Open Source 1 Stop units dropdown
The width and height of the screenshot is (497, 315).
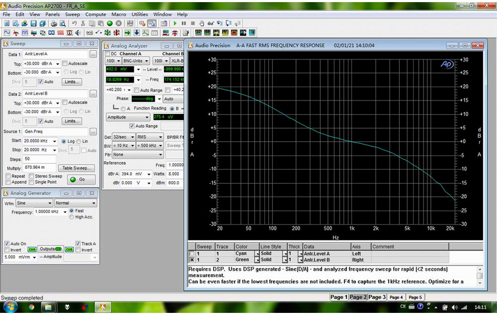[x=55, y=150]
